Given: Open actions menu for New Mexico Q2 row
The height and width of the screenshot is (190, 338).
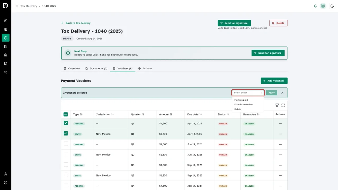Looking at the screenshot, I should [x=281, y=155].
